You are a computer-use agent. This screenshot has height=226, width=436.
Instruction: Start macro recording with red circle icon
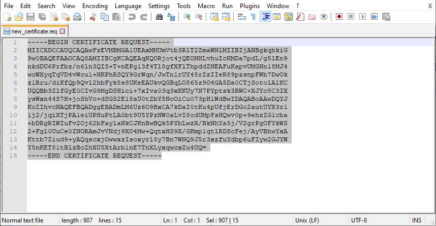[339, 17]
